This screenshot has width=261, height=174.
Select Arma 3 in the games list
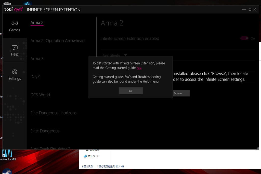37,59
